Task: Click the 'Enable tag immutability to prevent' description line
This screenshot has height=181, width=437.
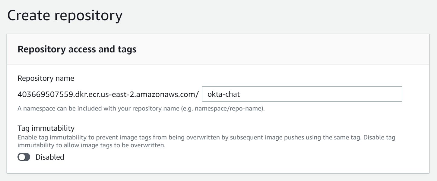Action: coord(121,138)
